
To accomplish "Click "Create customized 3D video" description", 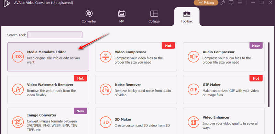I will 142,125.
